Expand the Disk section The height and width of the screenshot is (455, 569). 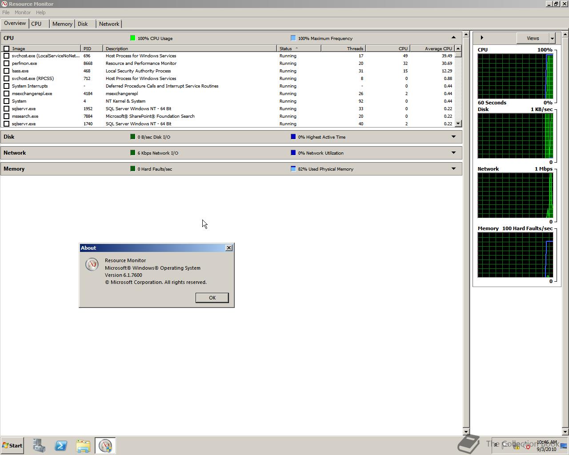pyautogui.click(x=453, y=137)
